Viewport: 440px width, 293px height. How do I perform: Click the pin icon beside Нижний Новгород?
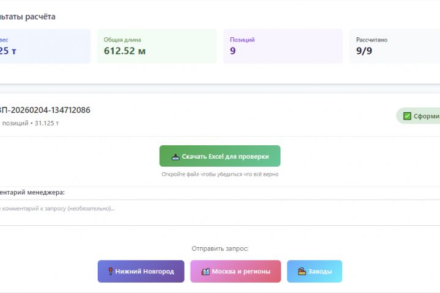click(x=111, y=272)
